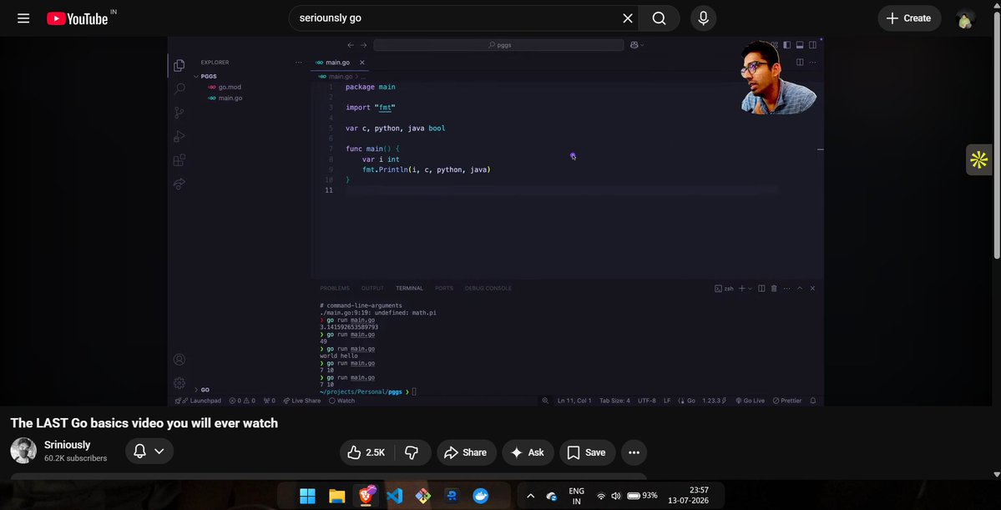
Task: In the video, switch to Ports tab
Action: pyautogui.click(x=443, y=288)
